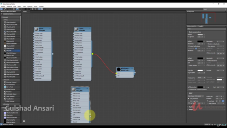Image resolution: width=227 pixels, height=128 pixels.
Task: Click Fog color white swatch
Action: point(200,70)
